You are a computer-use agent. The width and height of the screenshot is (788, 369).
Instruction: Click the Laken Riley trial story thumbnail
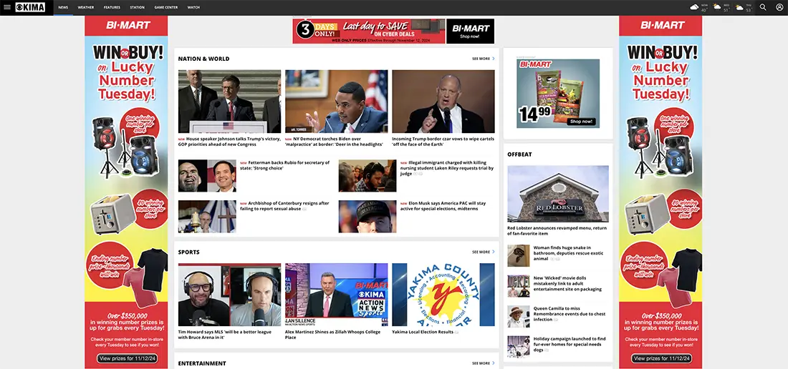(x=367, y=176)
